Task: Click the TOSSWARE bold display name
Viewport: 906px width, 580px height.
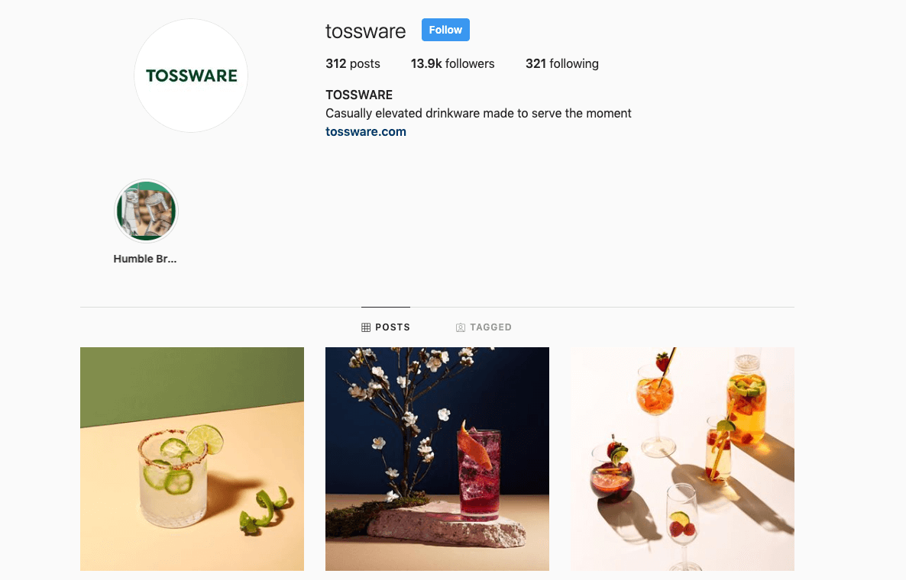Action: tap(359, 95)
